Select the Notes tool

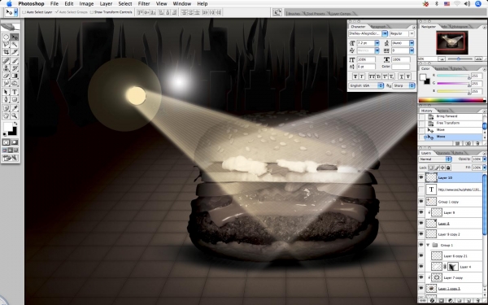click(x=6, y=108)
